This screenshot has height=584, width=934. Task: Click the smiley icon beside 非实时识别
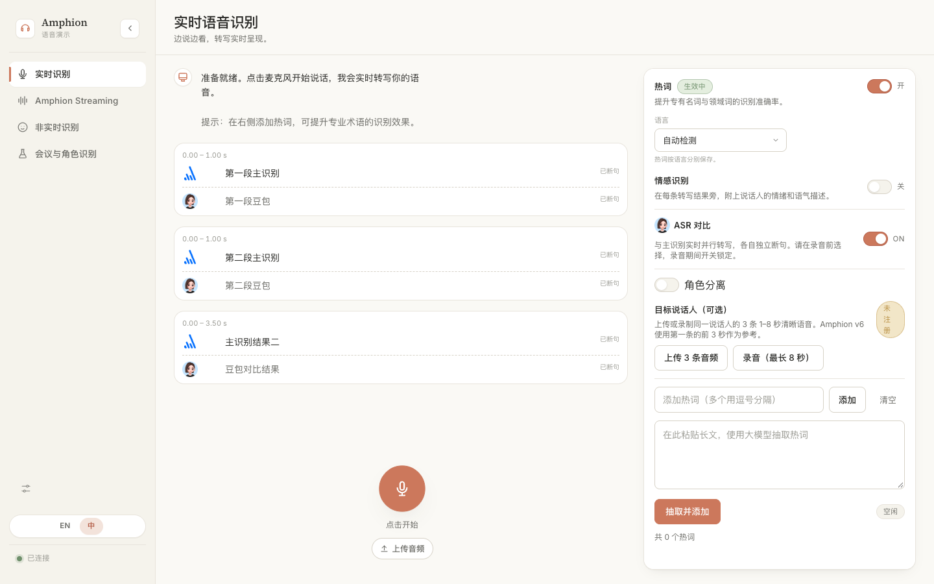click(x=23, y=127)
